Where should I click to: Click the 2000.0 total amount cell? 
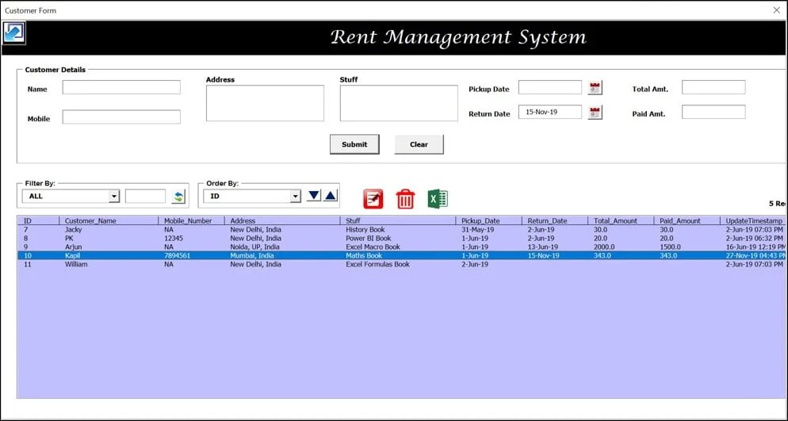click(x=604, y=247)
